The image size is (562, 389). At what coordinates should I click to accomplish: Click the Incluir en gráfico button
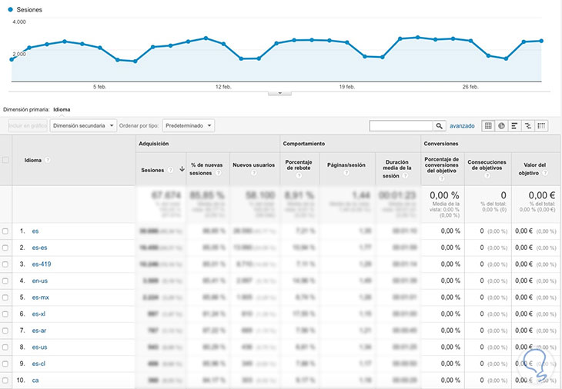pos(28,125)
